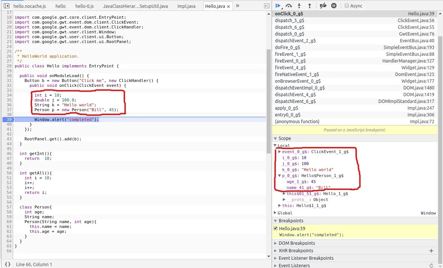Viewport: 443px width, 268px height.
Task: Click the scroll-down arrow of code editor
Action: [269, 256]
